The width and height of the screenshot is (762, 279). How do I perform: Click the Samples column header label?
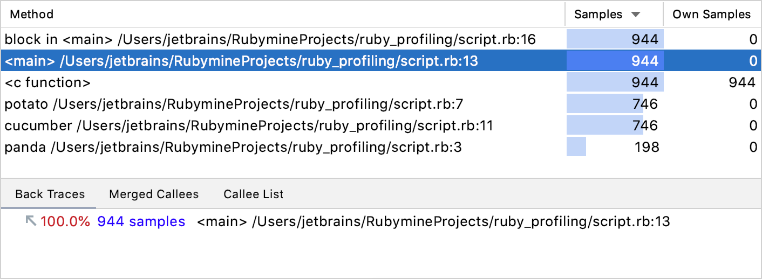[598, 15]
